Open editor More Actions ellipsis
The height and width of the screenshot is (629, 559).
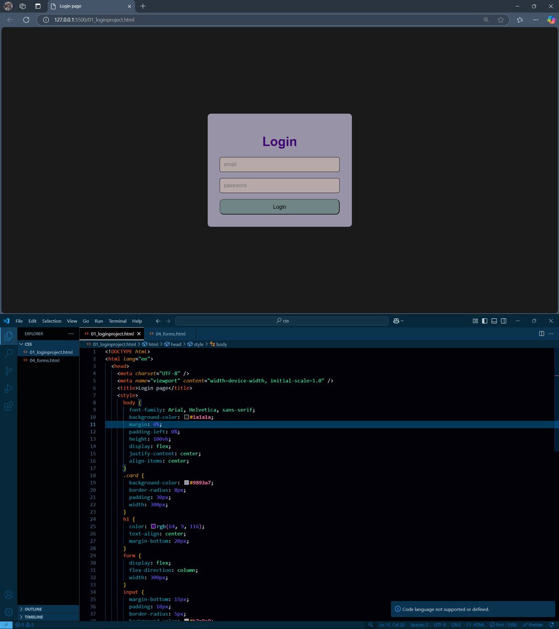[551, 333]
